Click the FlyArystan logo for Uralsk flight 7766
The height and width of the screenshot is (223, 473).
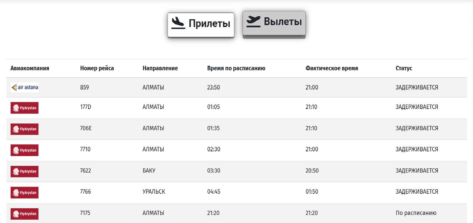(25, 193)
